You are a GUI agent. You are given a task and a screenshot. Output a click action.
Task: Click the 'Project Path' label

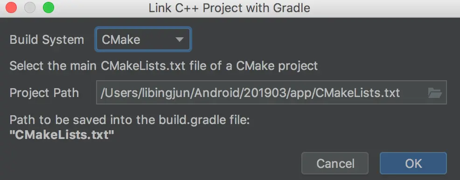[x=44, y=93]
